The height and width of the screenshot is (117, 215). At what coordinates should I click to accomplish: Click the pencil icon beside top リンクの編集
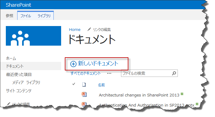89,29
